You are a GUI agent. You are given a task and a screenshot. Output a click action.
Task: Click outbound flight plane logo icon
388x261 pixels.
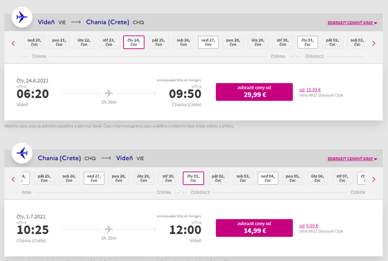click(22, 17)
